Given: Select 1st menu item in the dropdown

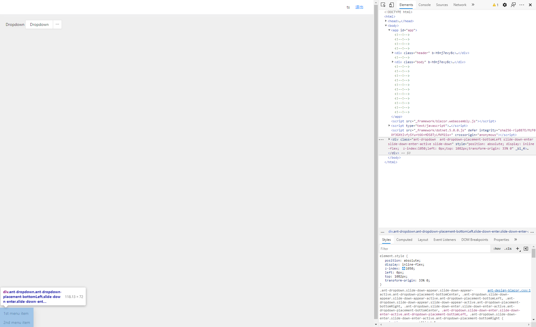Looking at the screenshot, I should coord(16,313).
